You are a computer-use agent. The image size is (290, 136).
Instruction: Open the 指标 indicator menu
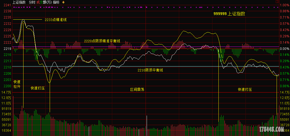(x=56, y=2)
